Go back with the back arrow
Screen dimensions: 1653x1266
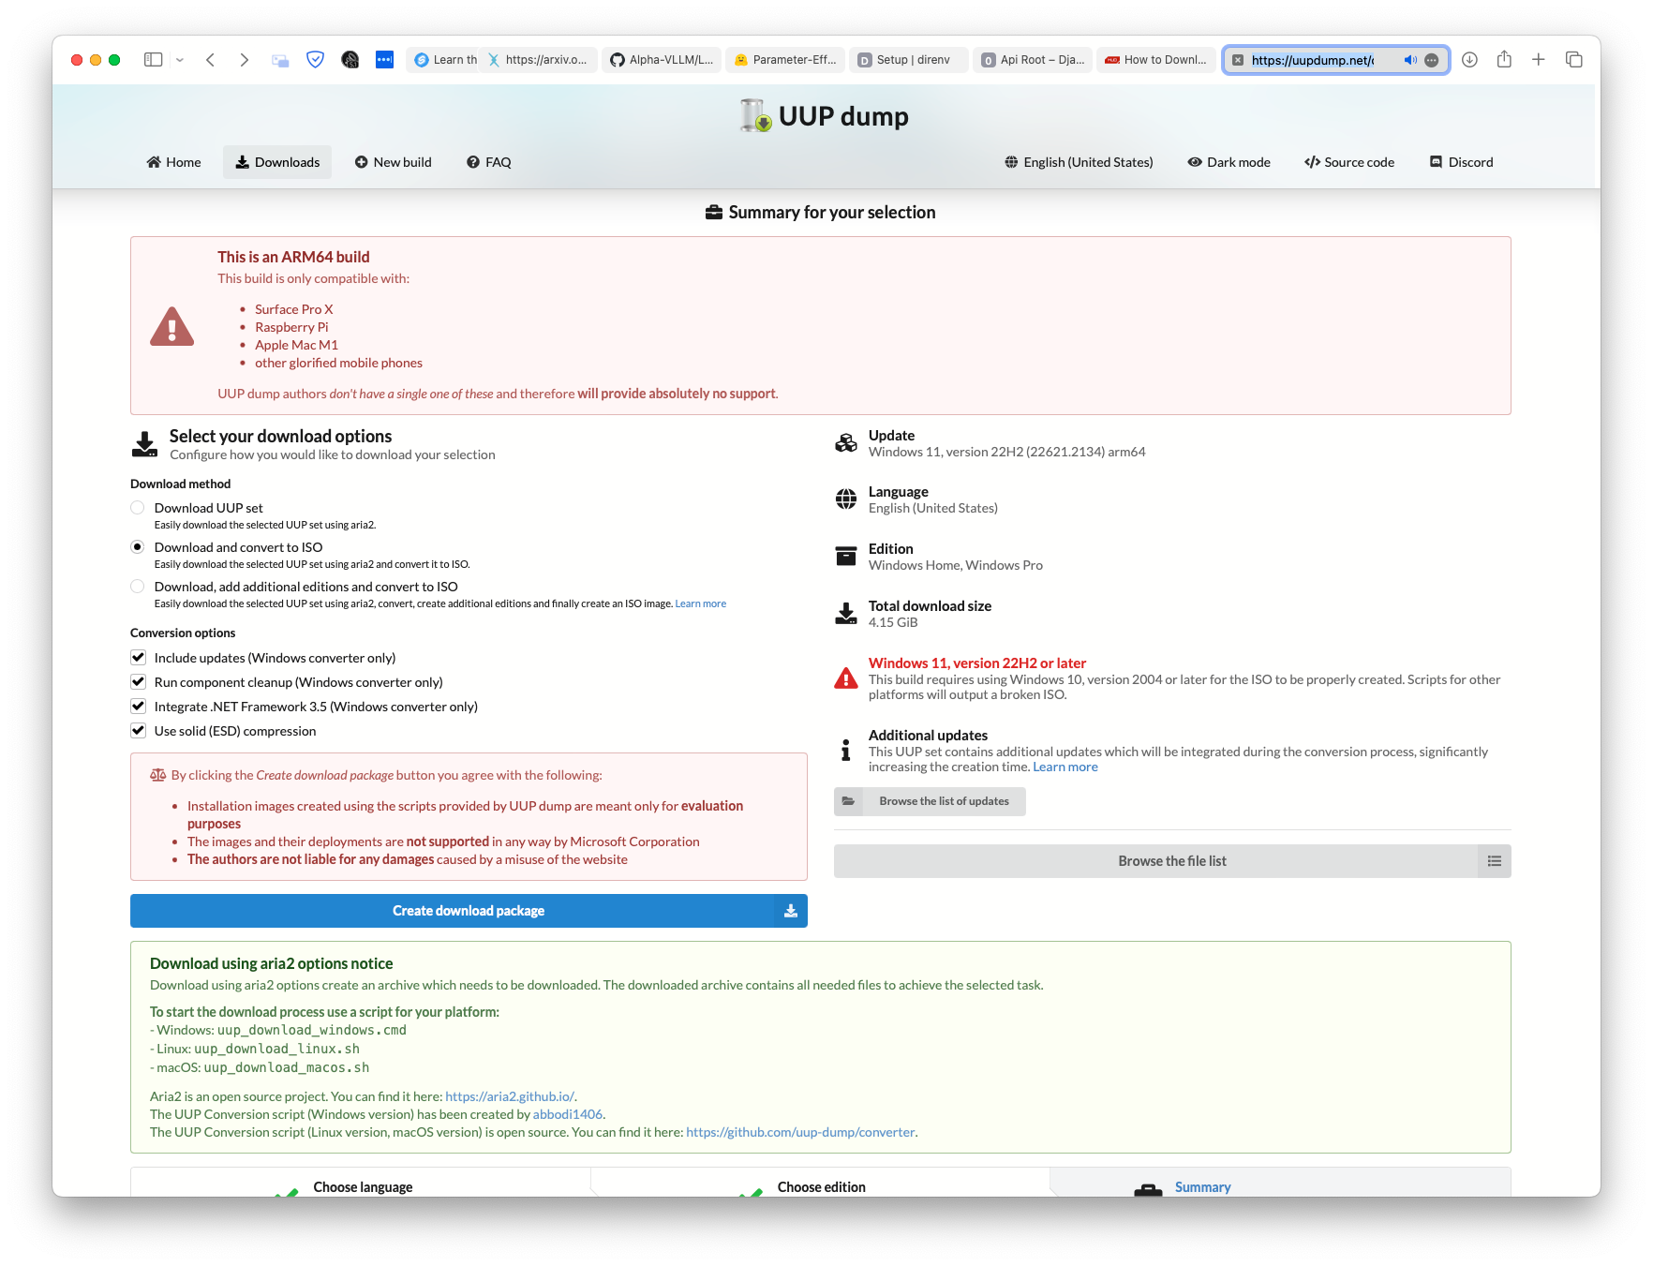(x=211, y=60)
